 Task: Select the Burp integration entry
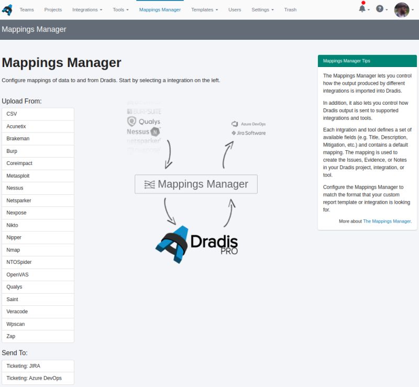tap(38, 151)
